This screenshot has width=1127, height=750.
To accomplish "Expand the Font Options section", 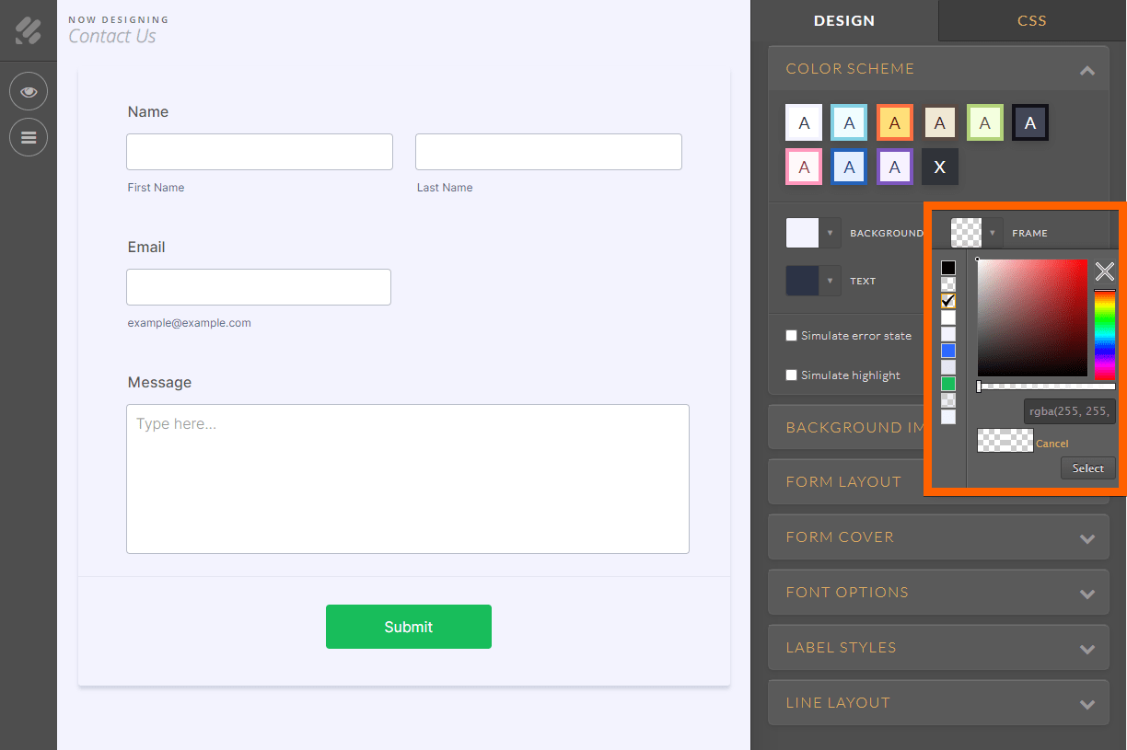I will tap(938, 592).
